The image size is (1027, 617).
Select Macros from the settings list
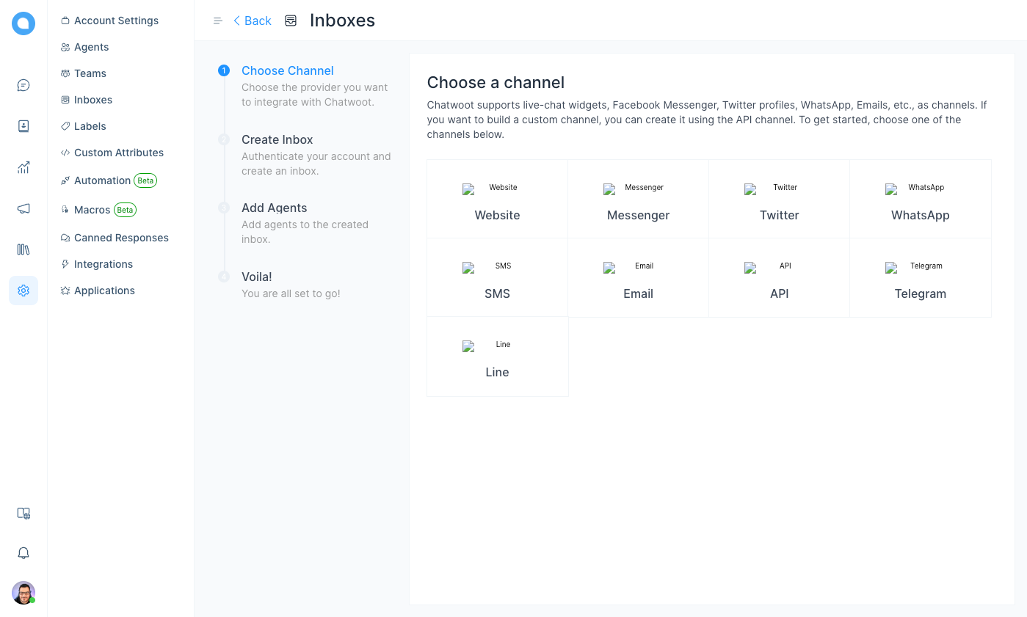pyautogui.click(x=93, y=209)
